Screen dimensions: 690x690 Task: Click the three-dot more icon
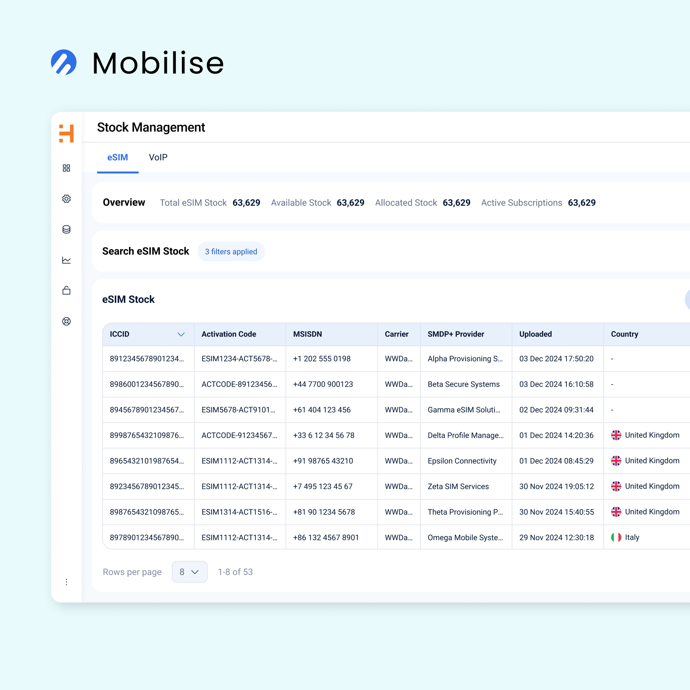point(66,582)
